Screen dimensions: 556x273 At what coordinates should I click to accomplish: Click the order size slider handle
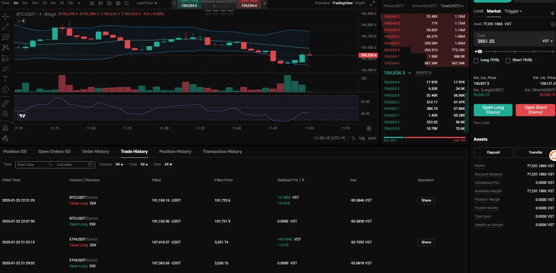tap(480, 52)
